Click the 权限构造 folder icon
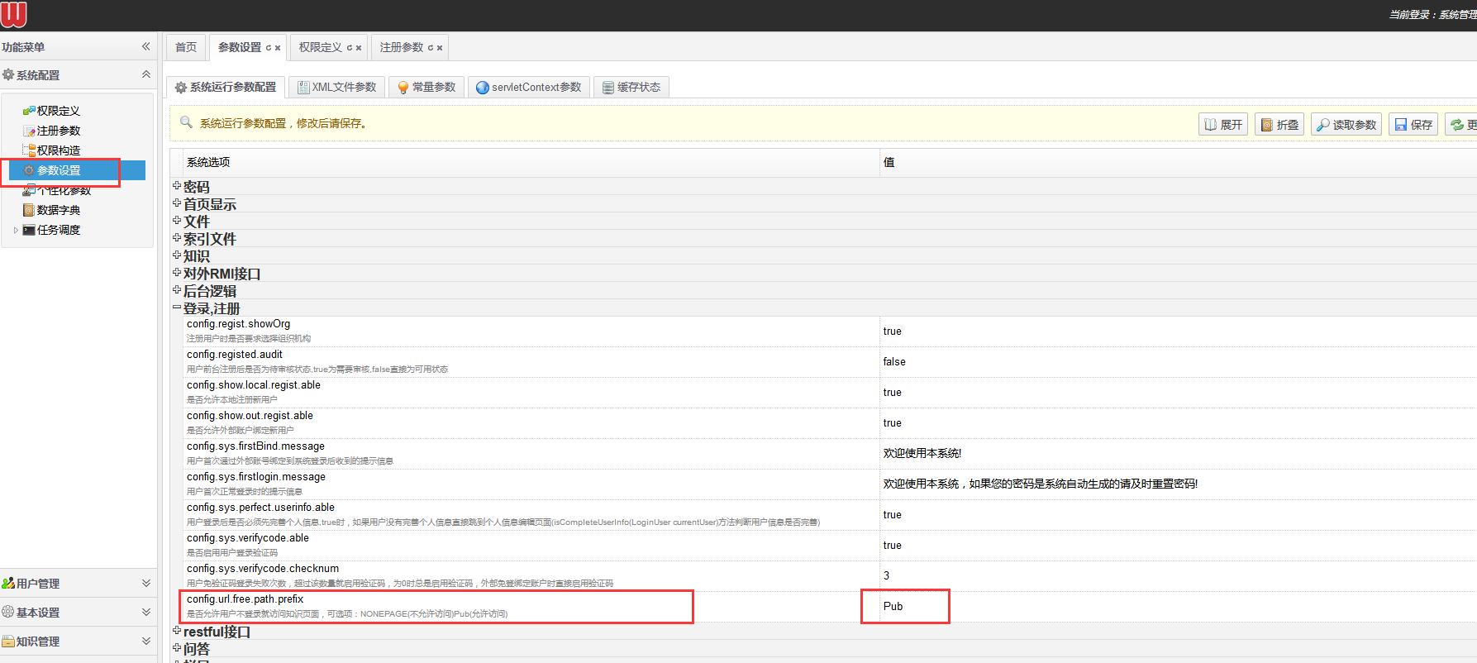The height and width of the screenshot is (663, 1477). click(29, 150)
